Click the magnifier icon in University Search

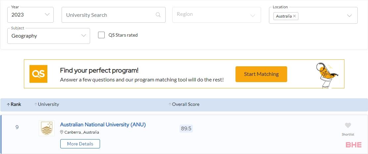click(x=158, y=15)
